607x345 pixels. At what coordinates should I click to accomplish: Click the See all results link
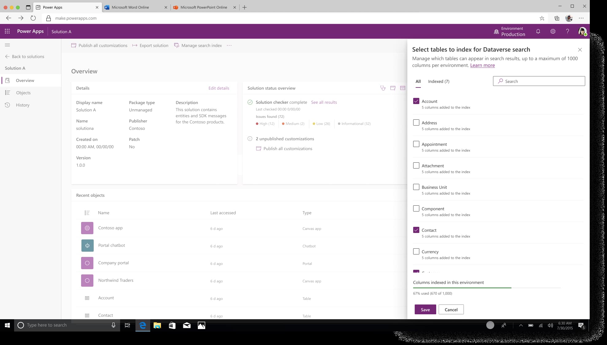(324, 102)
